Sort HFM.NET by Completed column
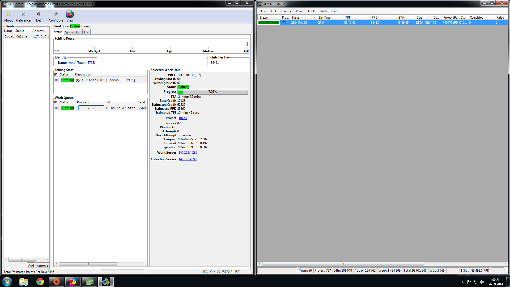The width and height of the screenshot is (510, 287). point(482,18)
